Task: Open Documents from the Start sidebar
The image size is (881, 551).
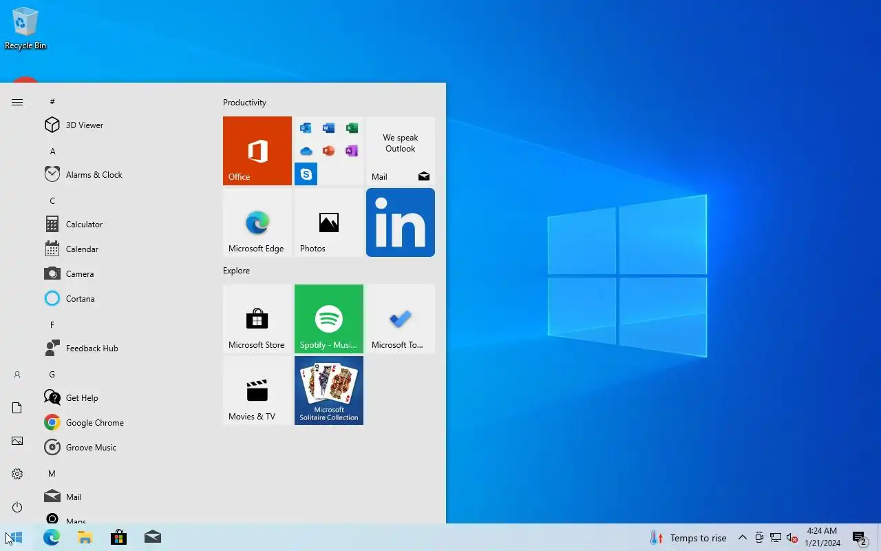Action: pos(17,408)
